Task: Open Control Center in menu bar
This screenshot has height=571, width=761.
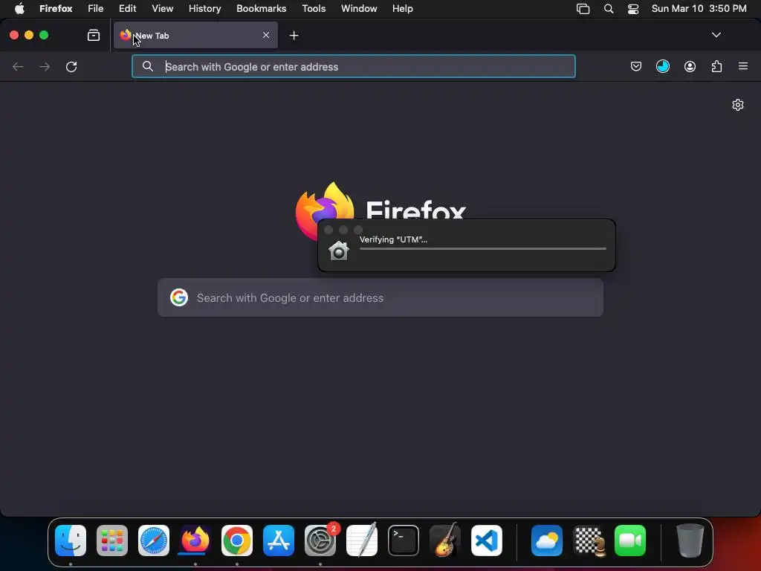Action: click(633, 9)
